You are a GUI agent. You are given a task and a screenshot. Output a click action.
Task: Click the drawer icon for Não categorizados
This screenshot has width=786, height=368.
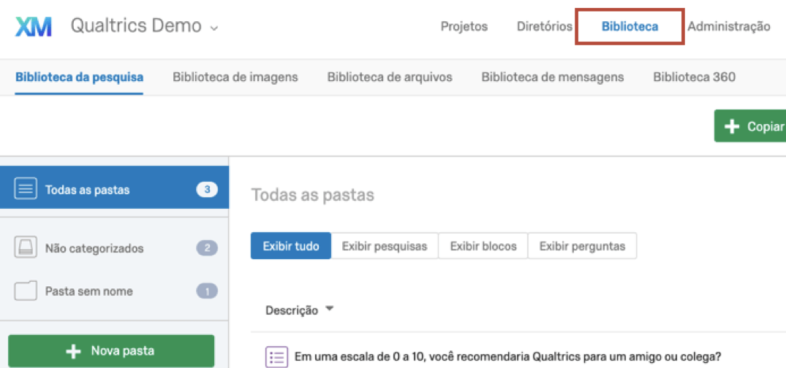26,248
